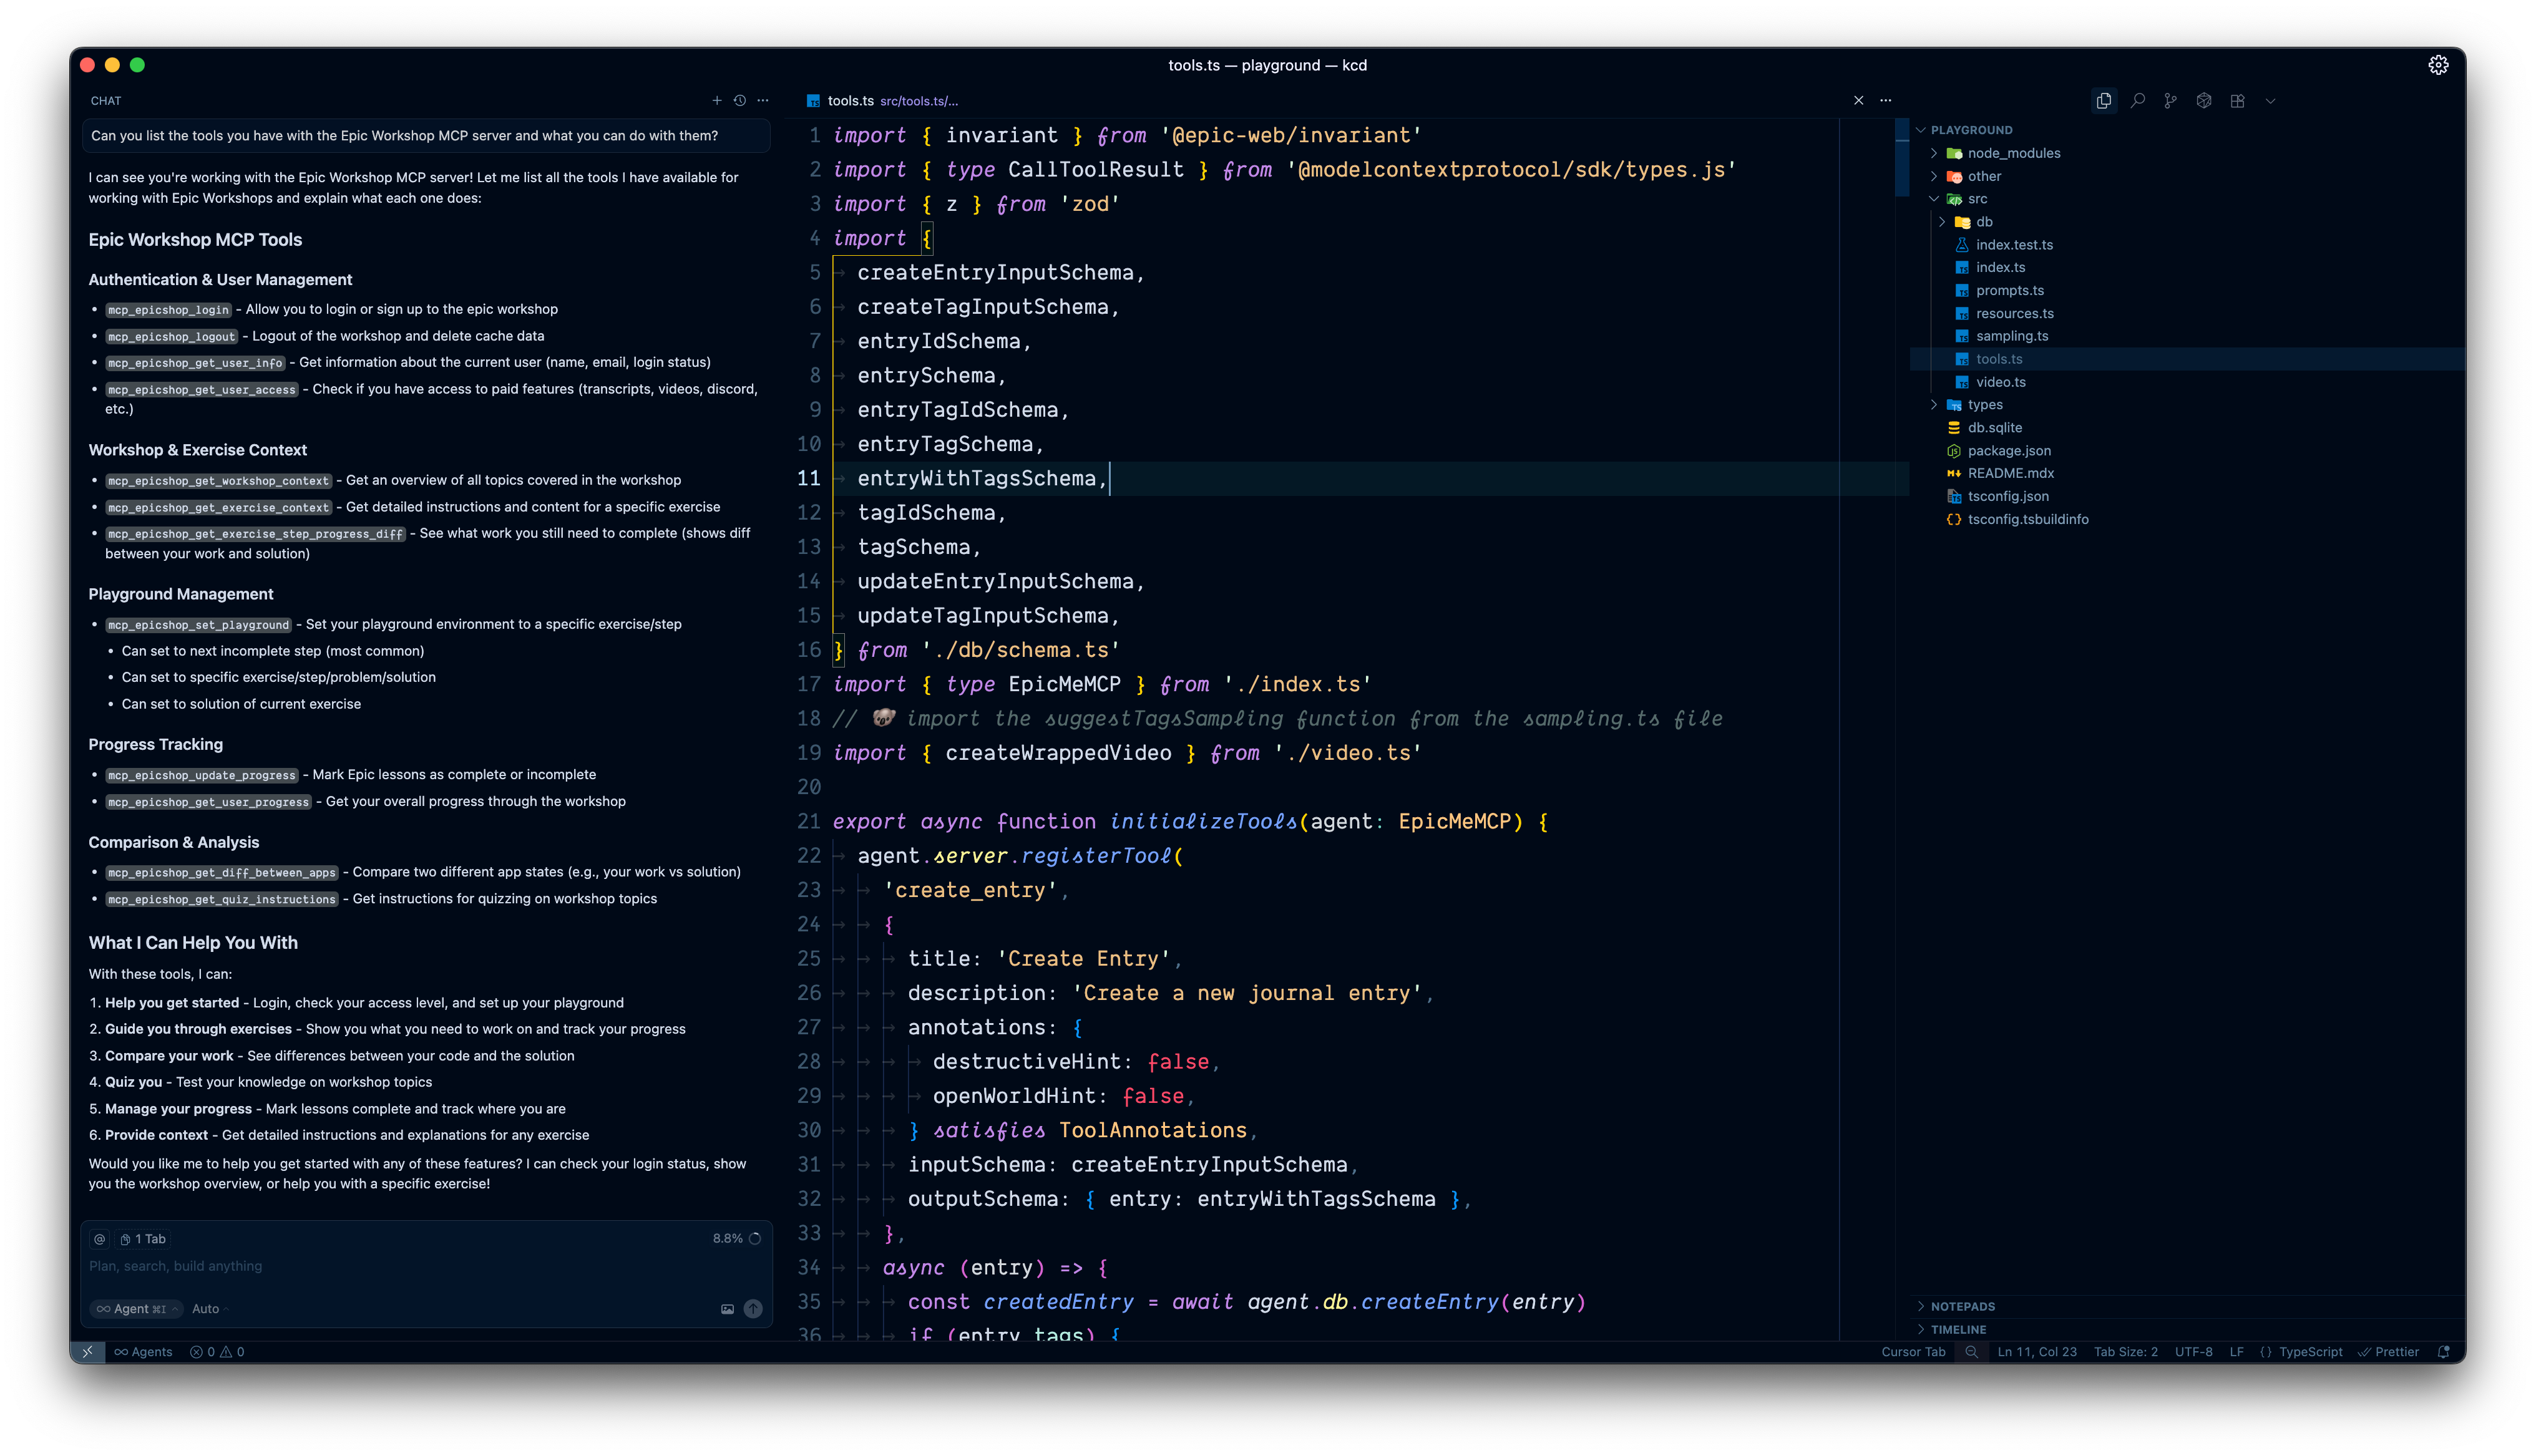Screen dimensions: 2536x1456
Task: Click the 1 Tab context pill
Action: (x=143, y=1239)
